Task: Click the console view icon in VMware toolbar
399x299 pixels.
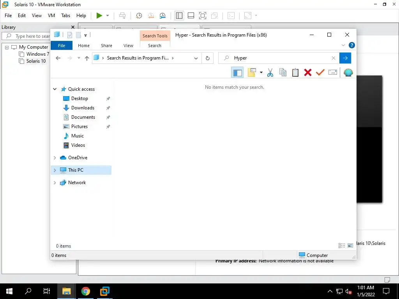Action: click(231, 16)
